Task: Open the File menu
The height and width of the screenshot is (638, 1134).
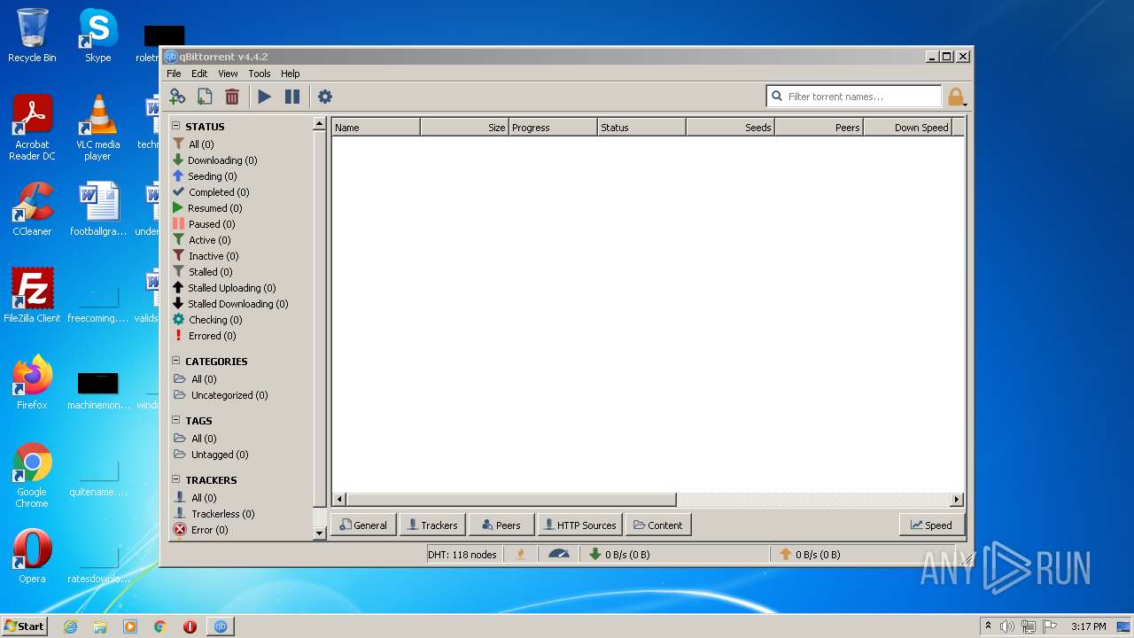Action: [x=174, y=74]
